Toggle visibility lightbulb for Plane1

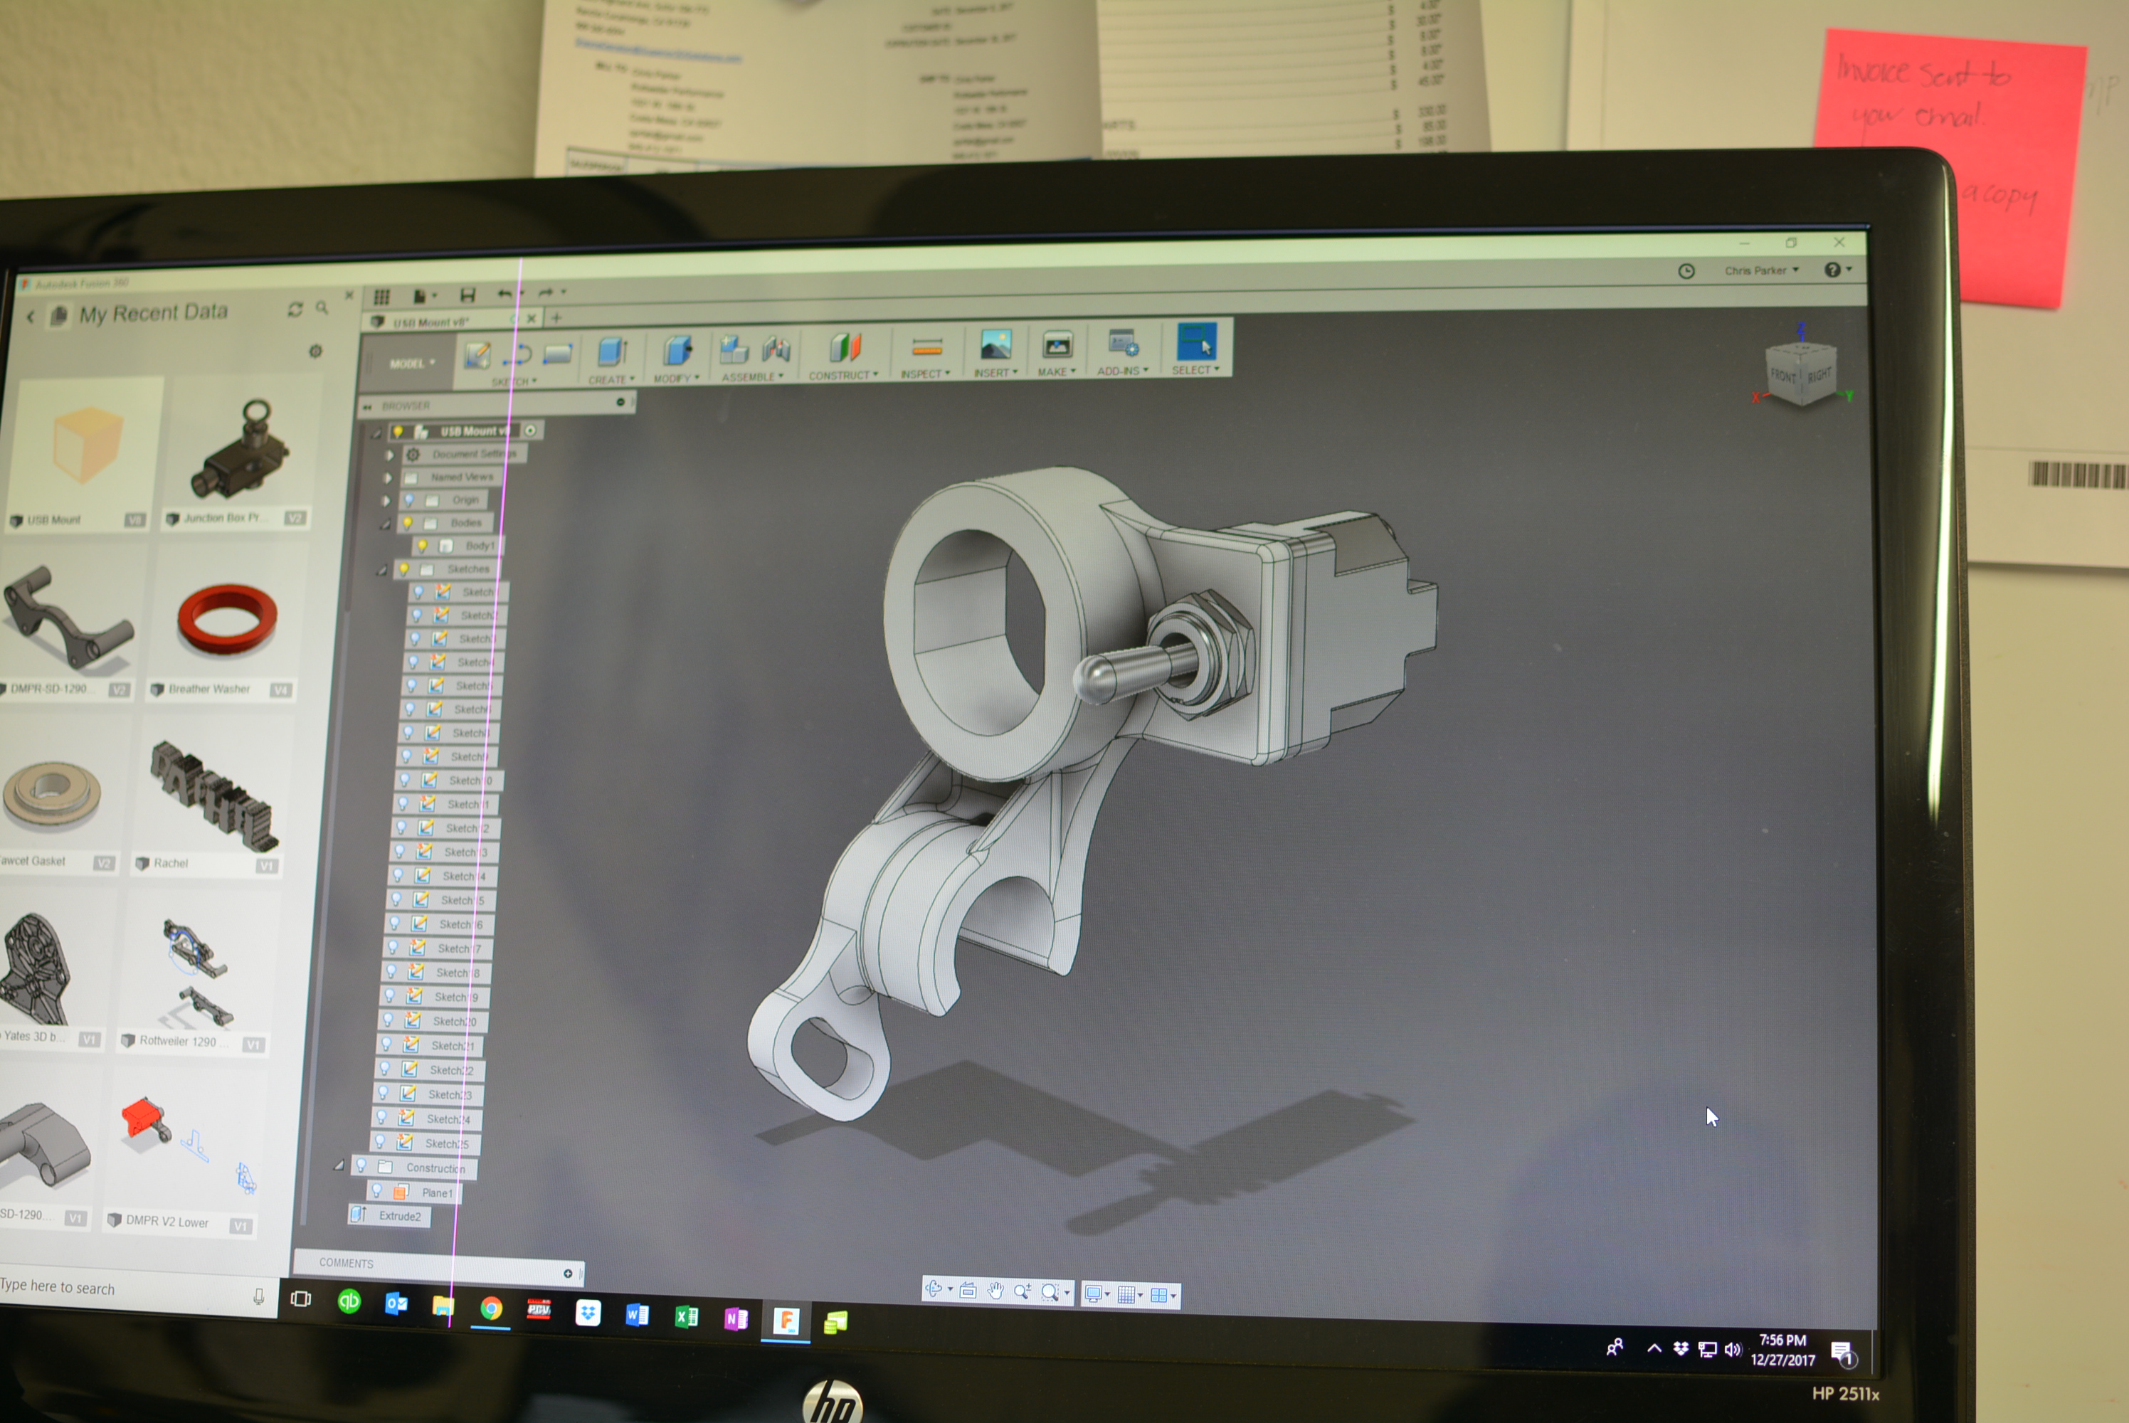click(376, 1190)
